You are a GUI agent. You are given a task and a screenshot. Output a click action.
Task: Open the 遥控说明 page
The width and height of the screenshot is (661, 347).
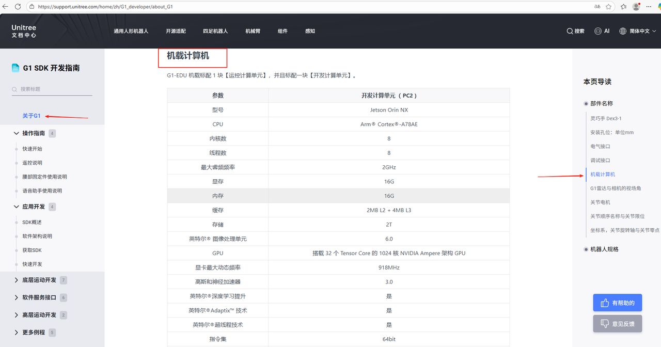[x=32, y=163]
